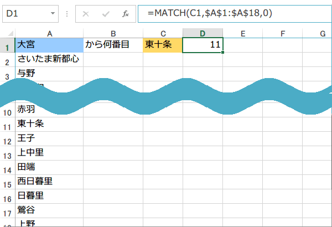Click cell B1 containing から何番目
The image size is (332, 227).
click(113, 45)
